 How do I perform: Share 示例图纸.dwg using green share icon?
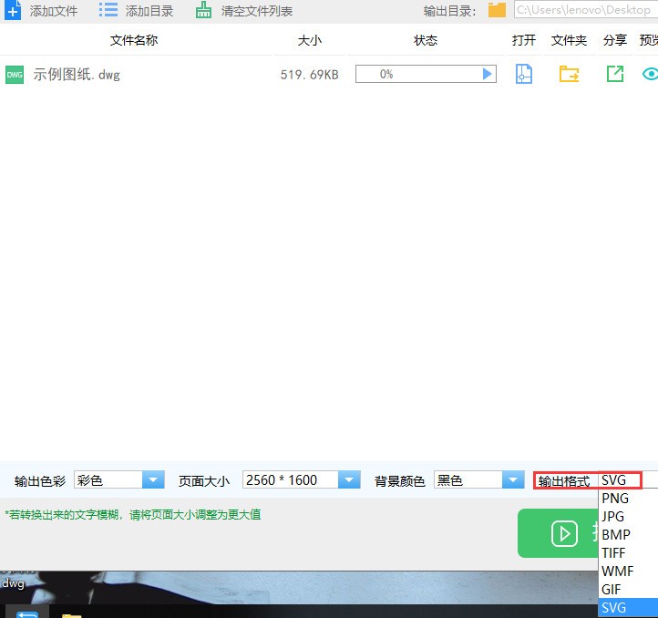point(615,74)
